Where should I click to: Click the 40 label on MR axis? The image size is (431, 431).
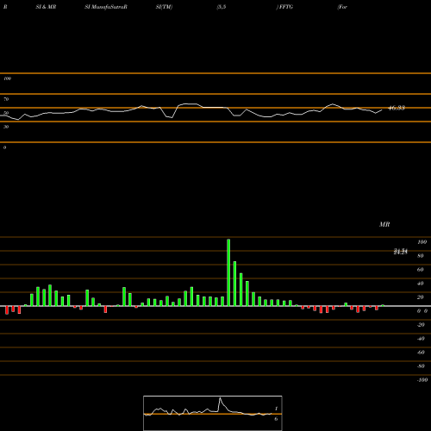tap(421, 284)
